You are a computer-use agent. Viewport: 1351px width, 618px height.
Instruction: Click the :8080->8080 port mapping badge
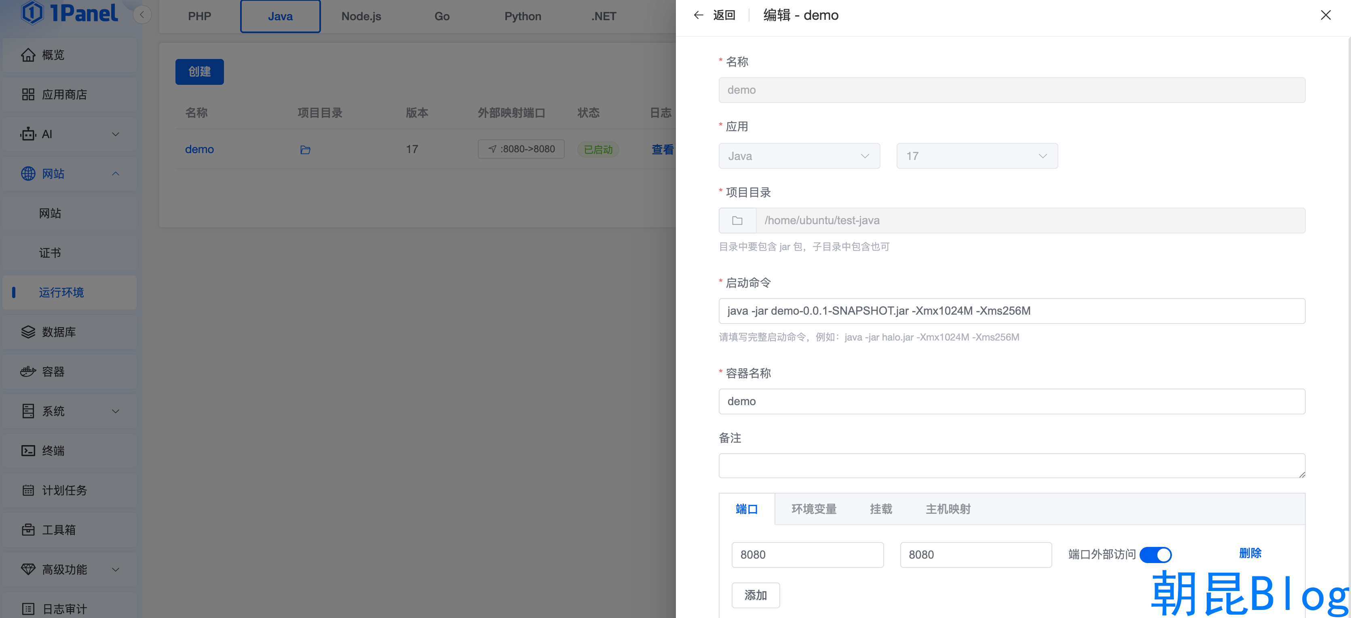pyautogui.click(x=521, y=149)
